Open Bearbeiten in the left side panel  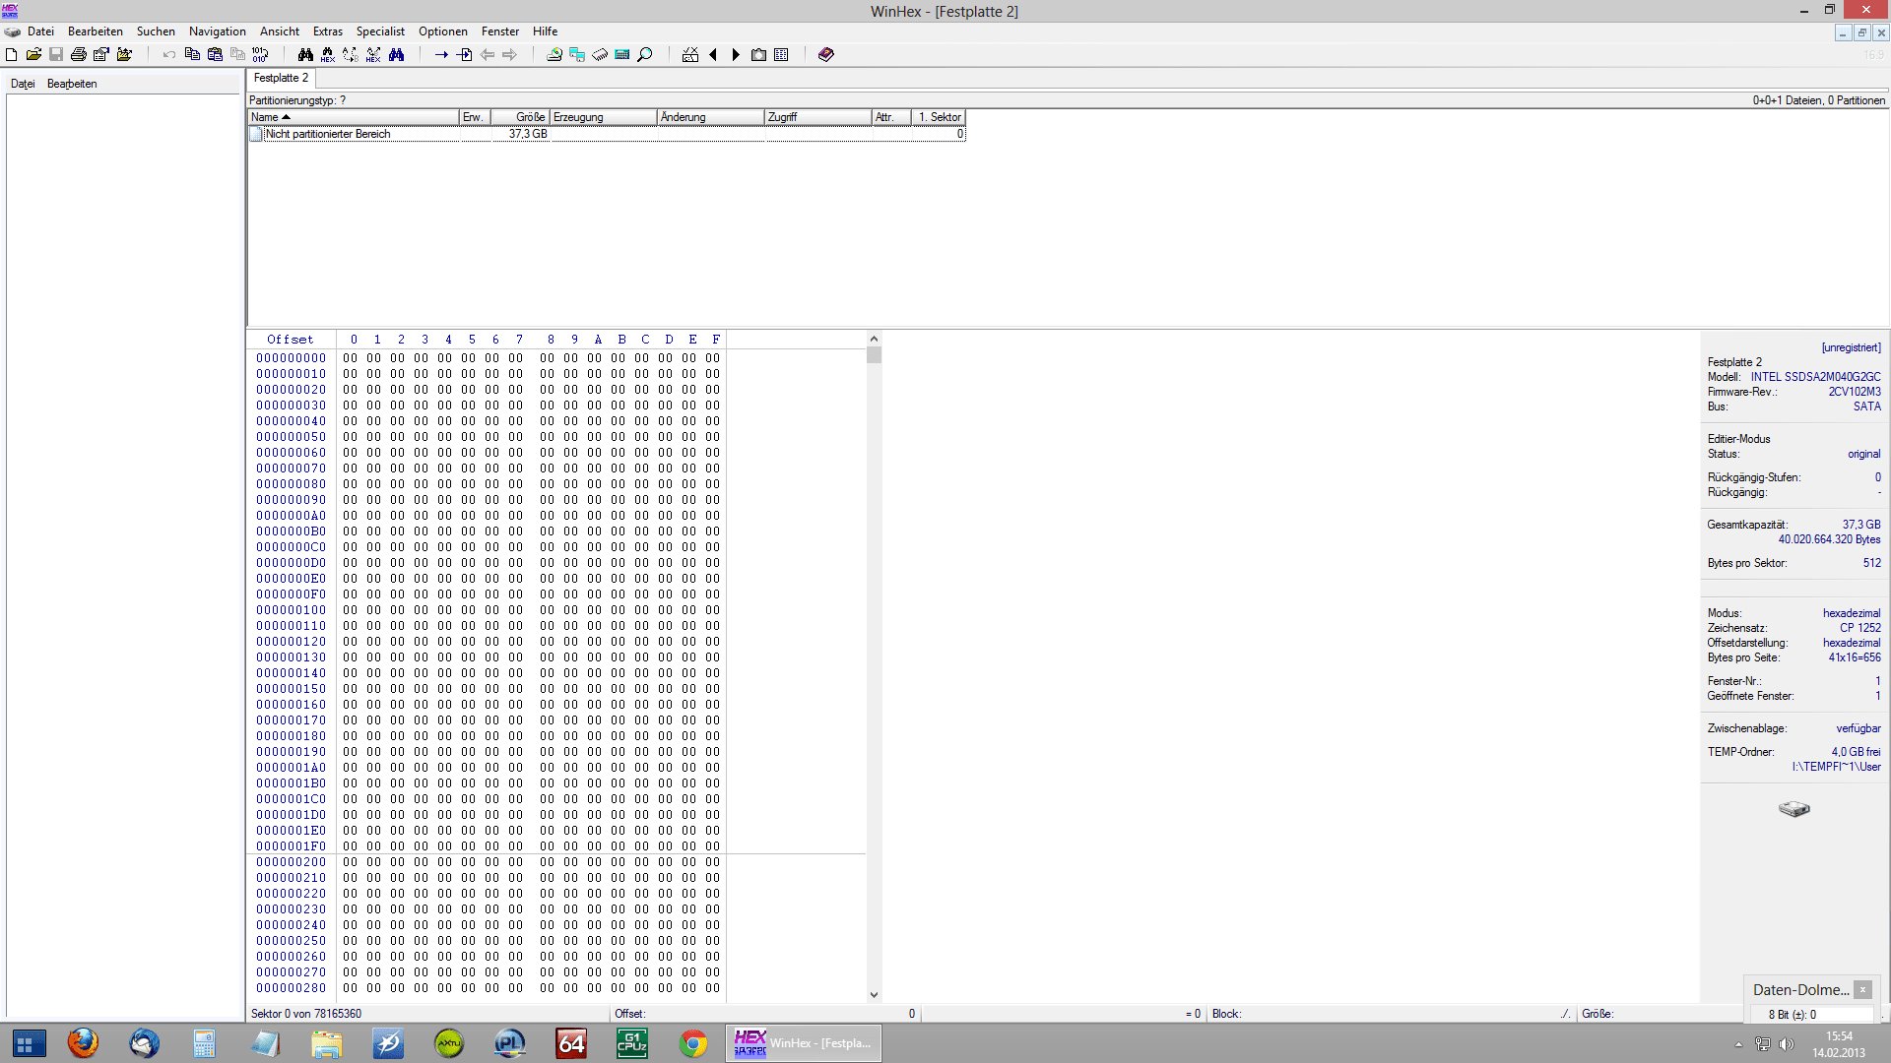72,84
